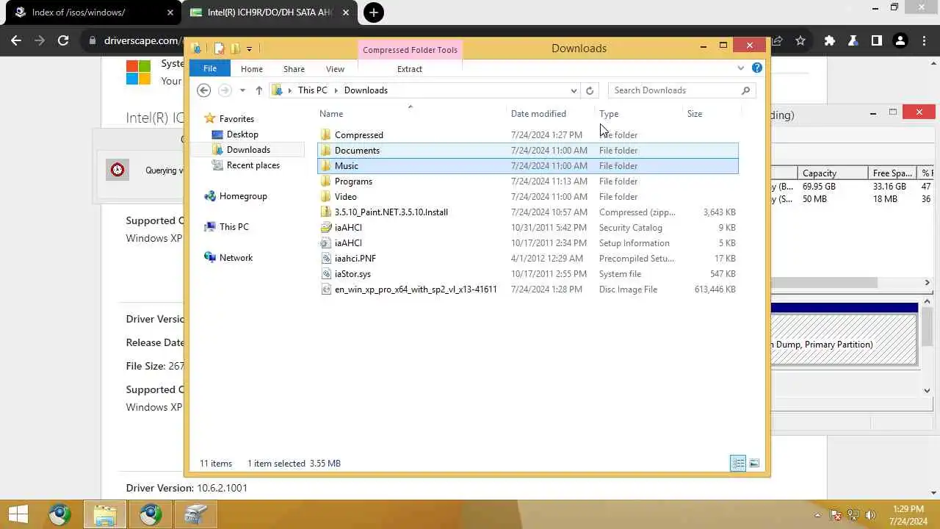The width and height of the screenshot is (940, 529).
Task: Click the Explorer Forward arrow
Action: point(225,90)
